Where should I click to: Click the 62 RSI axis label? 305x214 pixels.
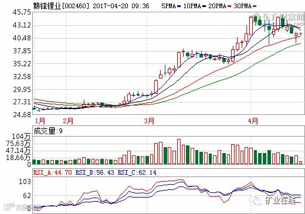click(x=27, y=196)
